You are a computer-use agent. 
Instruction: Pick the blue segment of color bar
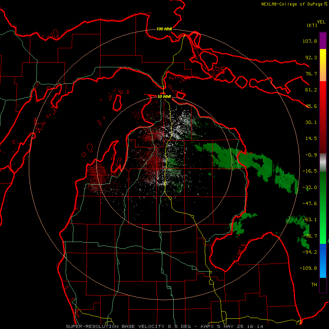[x=323, y=261]
